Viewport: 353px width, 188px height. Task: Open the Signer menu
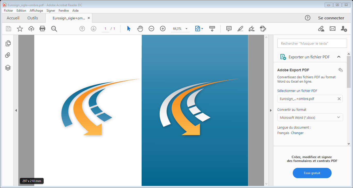(51, 11)
